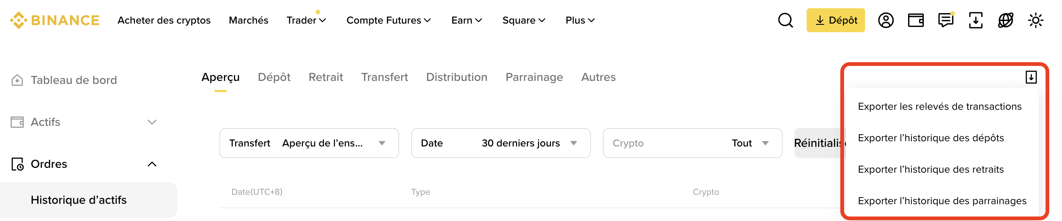Select Exporter l'historique des dépôts
The height and width of the screenshot is (221, 1062).
click(931, 138)
